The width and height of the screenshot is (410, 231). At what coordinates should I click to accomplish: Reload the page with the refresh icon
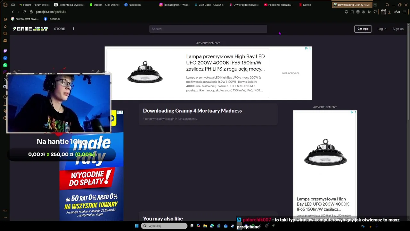24,12
